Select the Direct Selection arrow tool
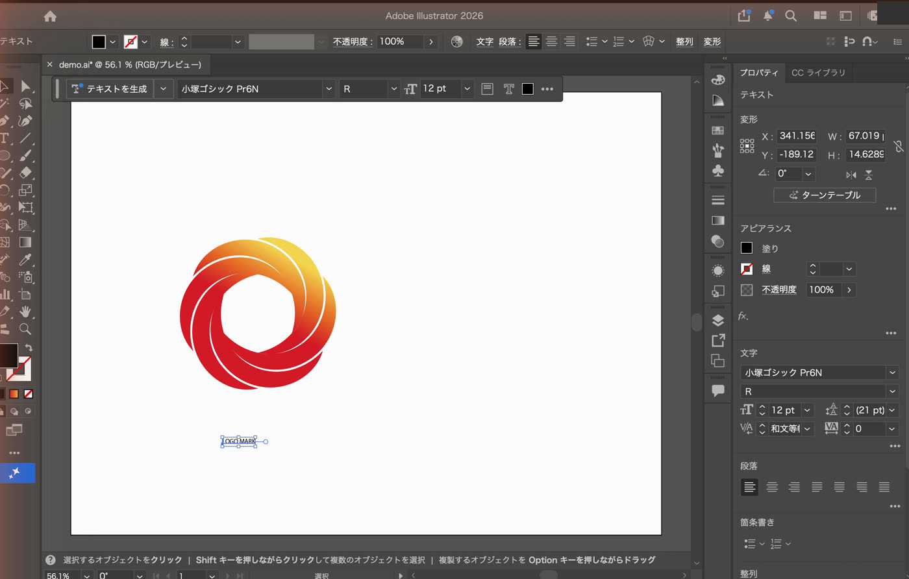Viewport: 909px width, 579px height. 26,86
